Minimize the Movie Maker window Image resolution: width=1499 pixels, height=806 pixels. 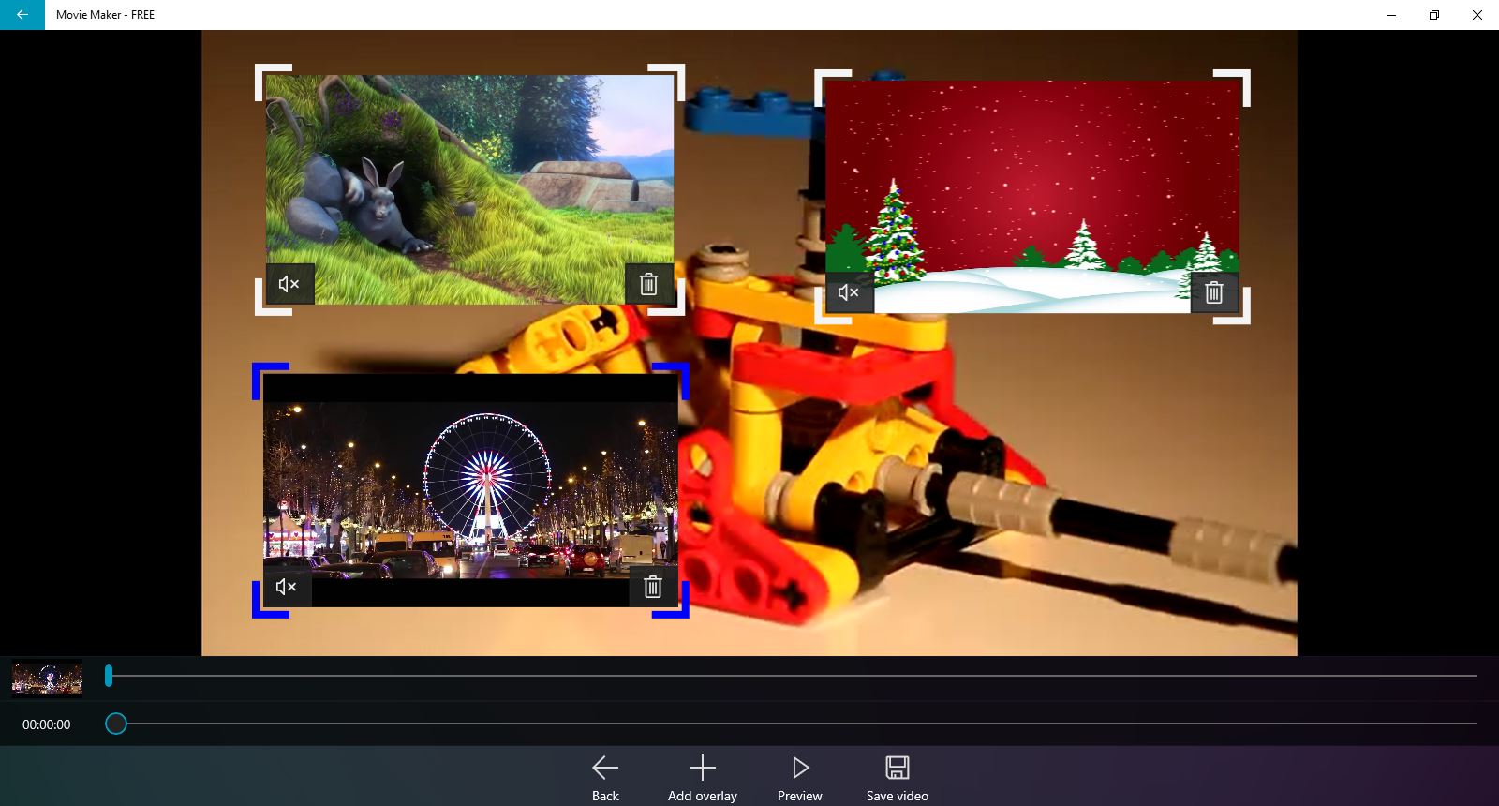click(1391, 15)
